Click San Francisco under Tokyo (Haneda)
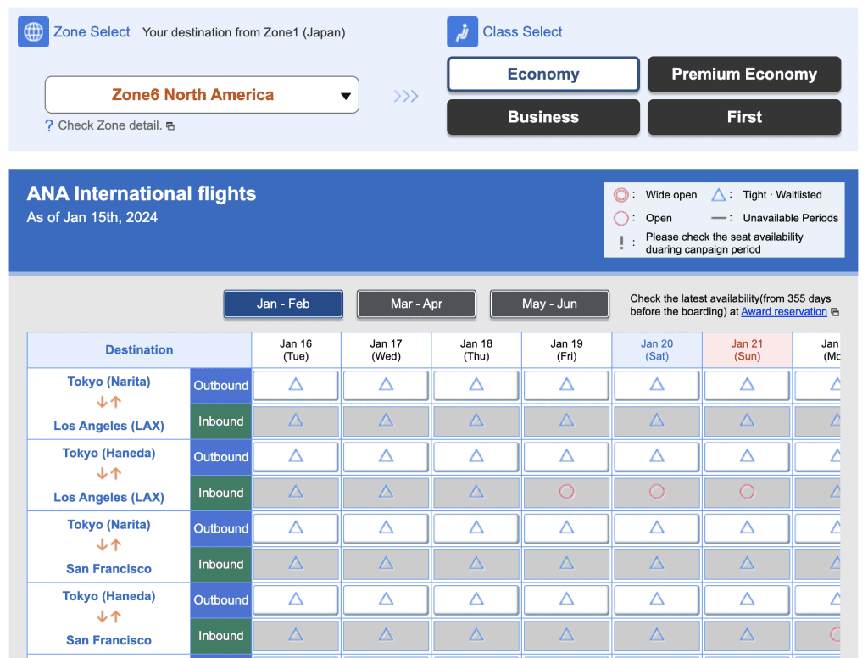The width and height of the screenshot is (868, 658). pos(109,640)
